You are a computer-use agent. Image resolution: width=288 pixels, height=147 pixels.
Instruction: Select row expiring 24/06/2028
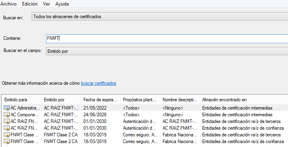coord(145,115)
